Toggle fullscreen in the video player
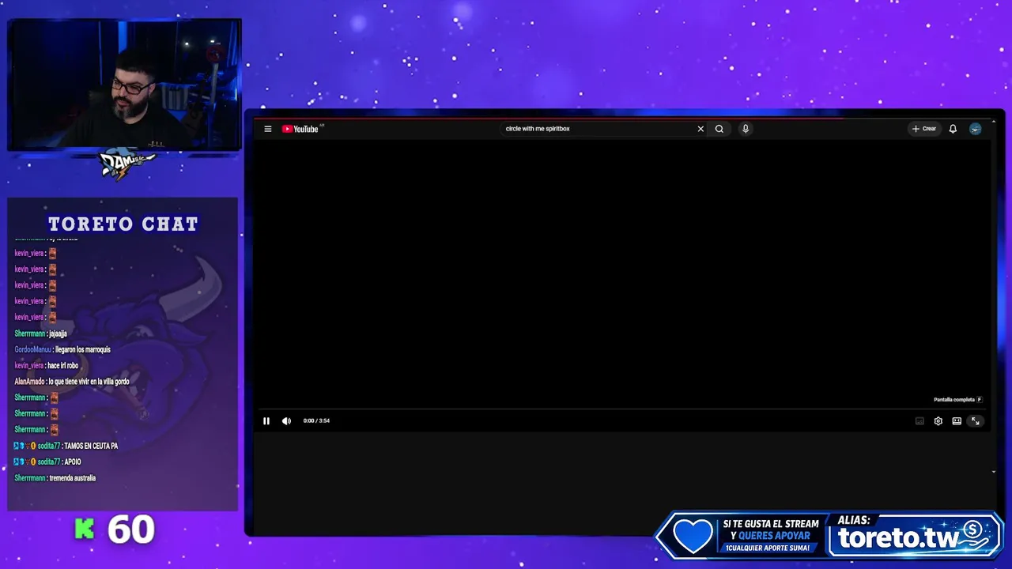The width and height of the screenshot is (1012, 569). (976, 421)
